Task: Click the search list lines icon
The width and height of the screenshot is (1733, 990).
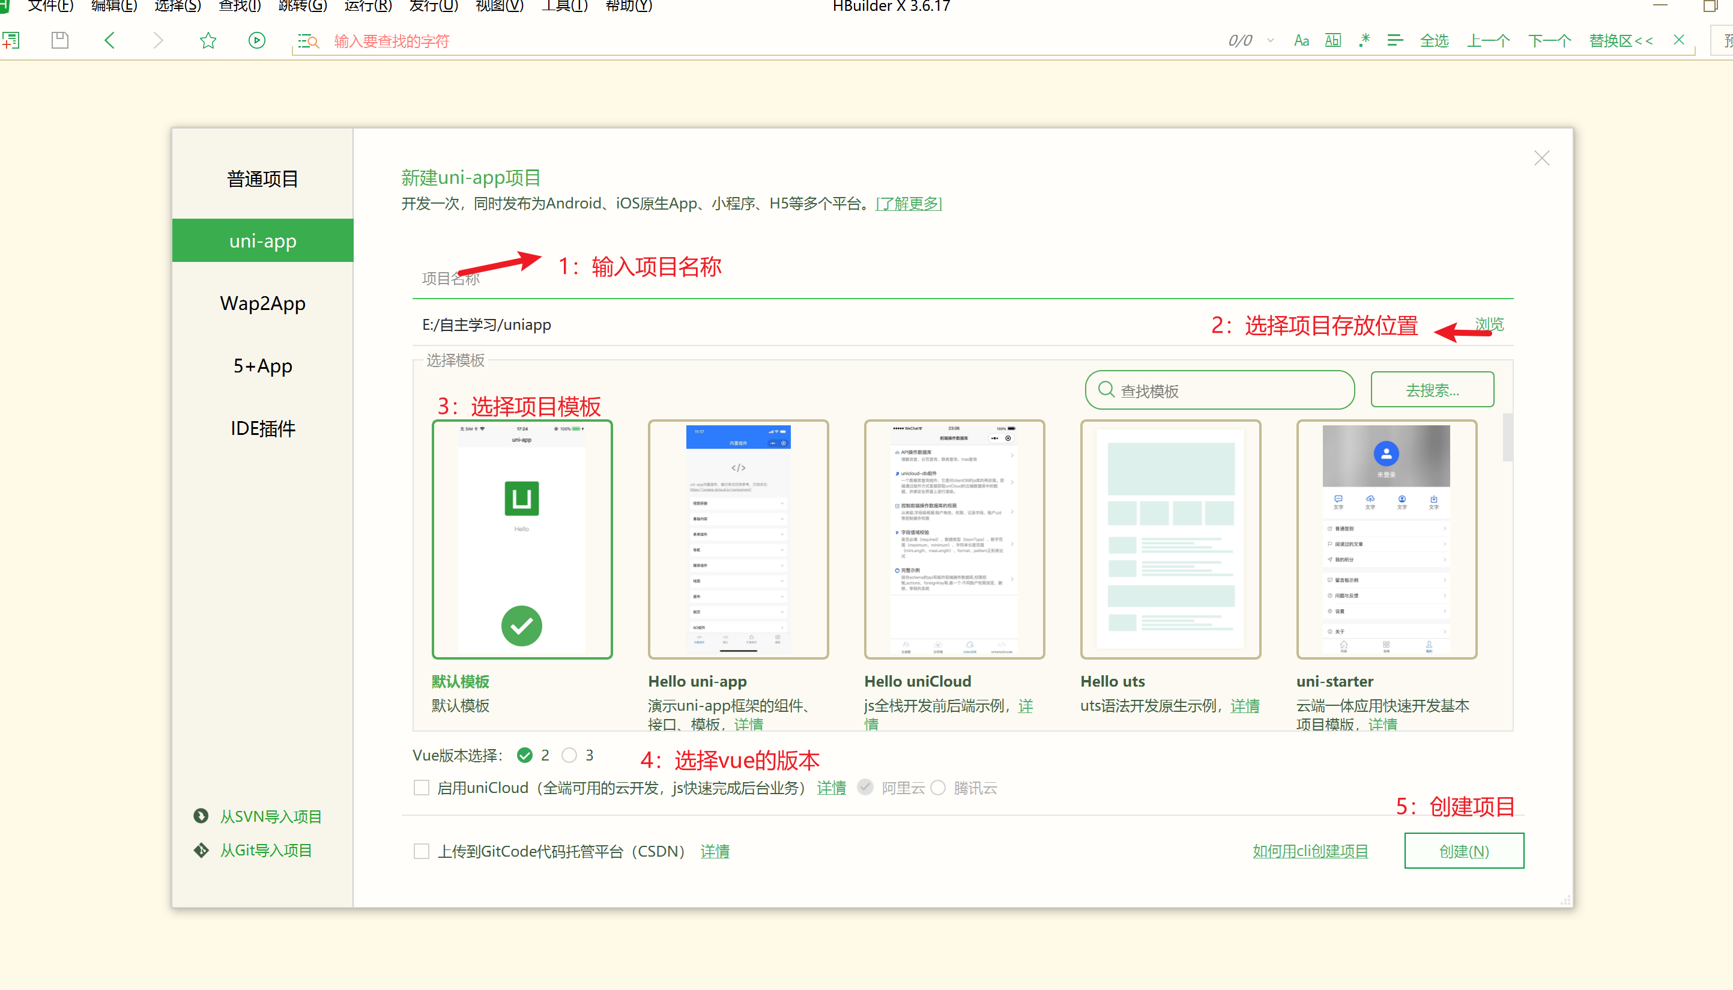Action: [1394, 41]
